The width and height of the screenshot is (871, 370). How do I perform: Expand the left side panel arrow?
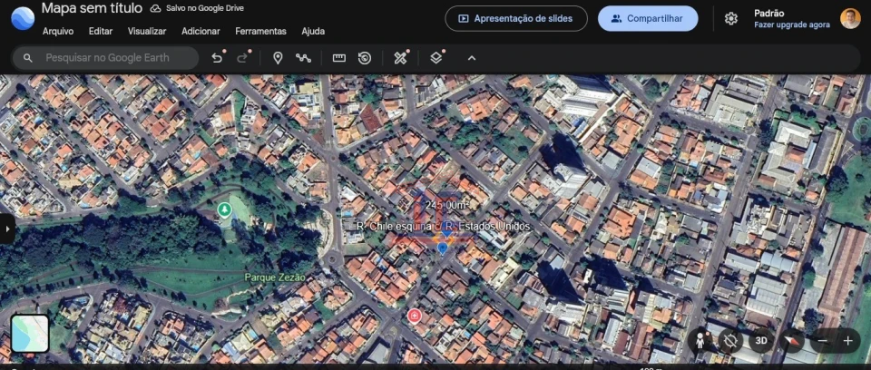click(7, 229)
